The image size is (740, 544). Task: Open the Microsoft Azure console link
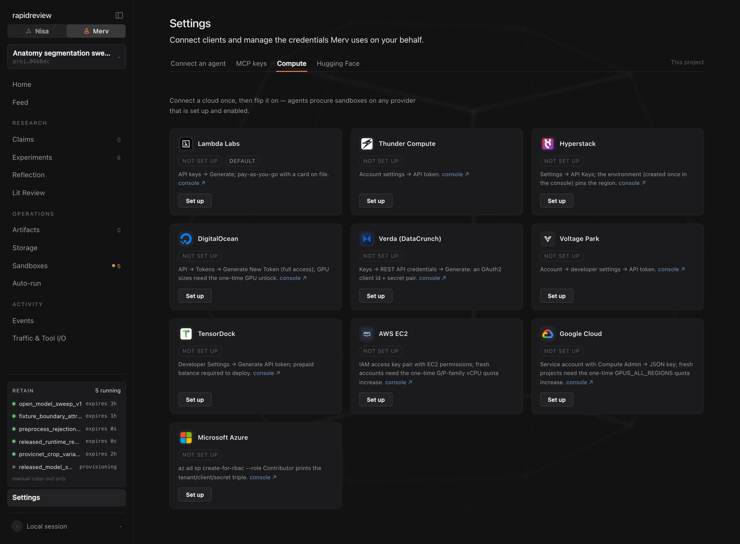(263, 477)
